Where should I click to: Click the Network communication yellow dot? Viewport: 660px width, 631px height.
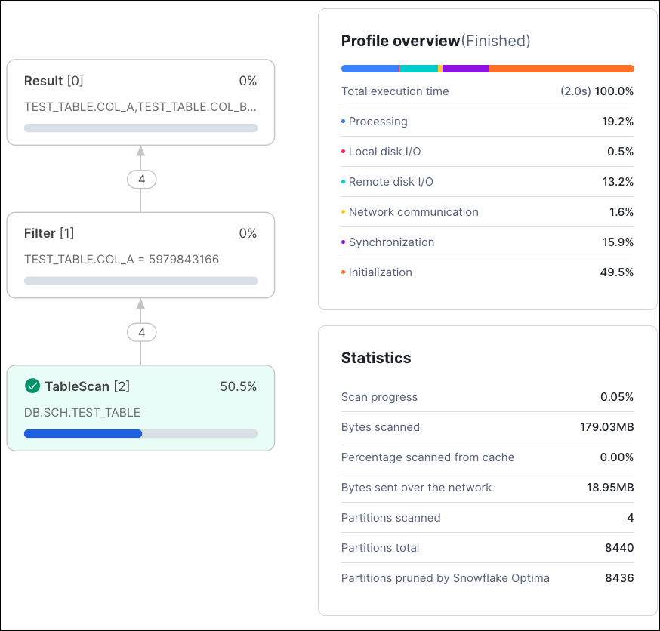click(x=344, y=212)
